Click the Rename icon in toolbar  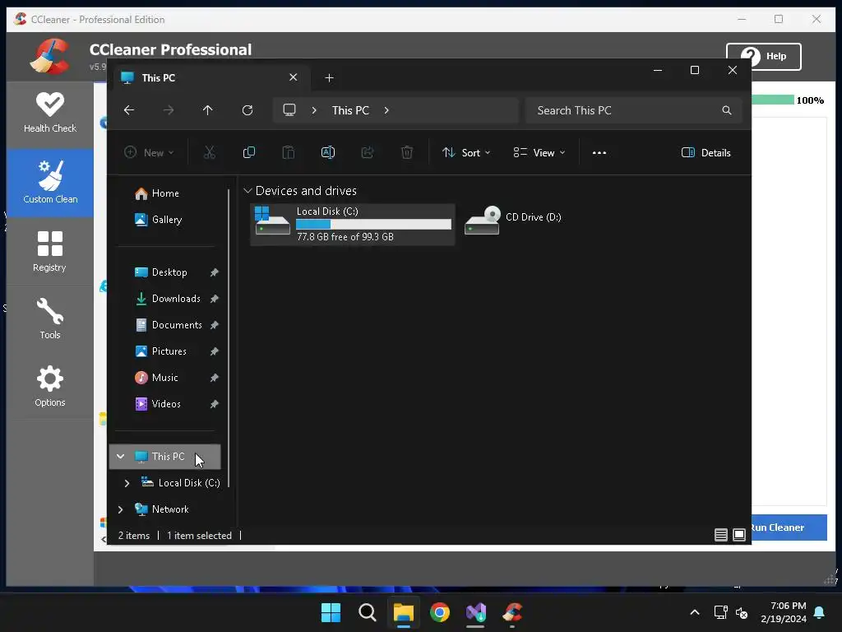coord(328,152)
